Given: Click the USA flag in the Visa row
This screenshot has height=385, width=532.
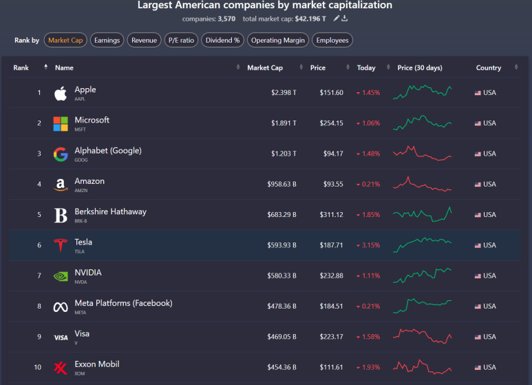Looking at the screenshot, I should [x=478, y=337].
